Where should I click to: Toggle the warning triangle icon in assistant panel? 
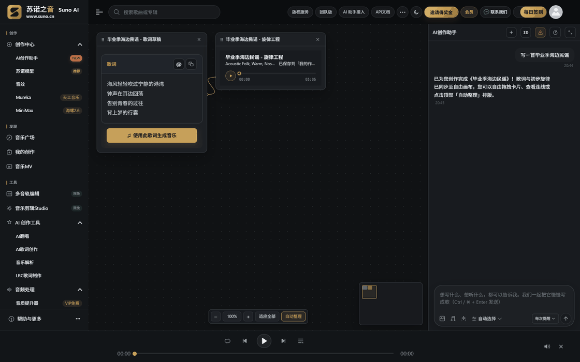point(541,33)
